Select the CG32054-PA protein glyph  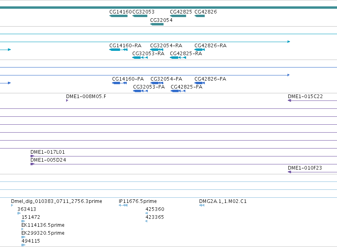pos(157,83)
